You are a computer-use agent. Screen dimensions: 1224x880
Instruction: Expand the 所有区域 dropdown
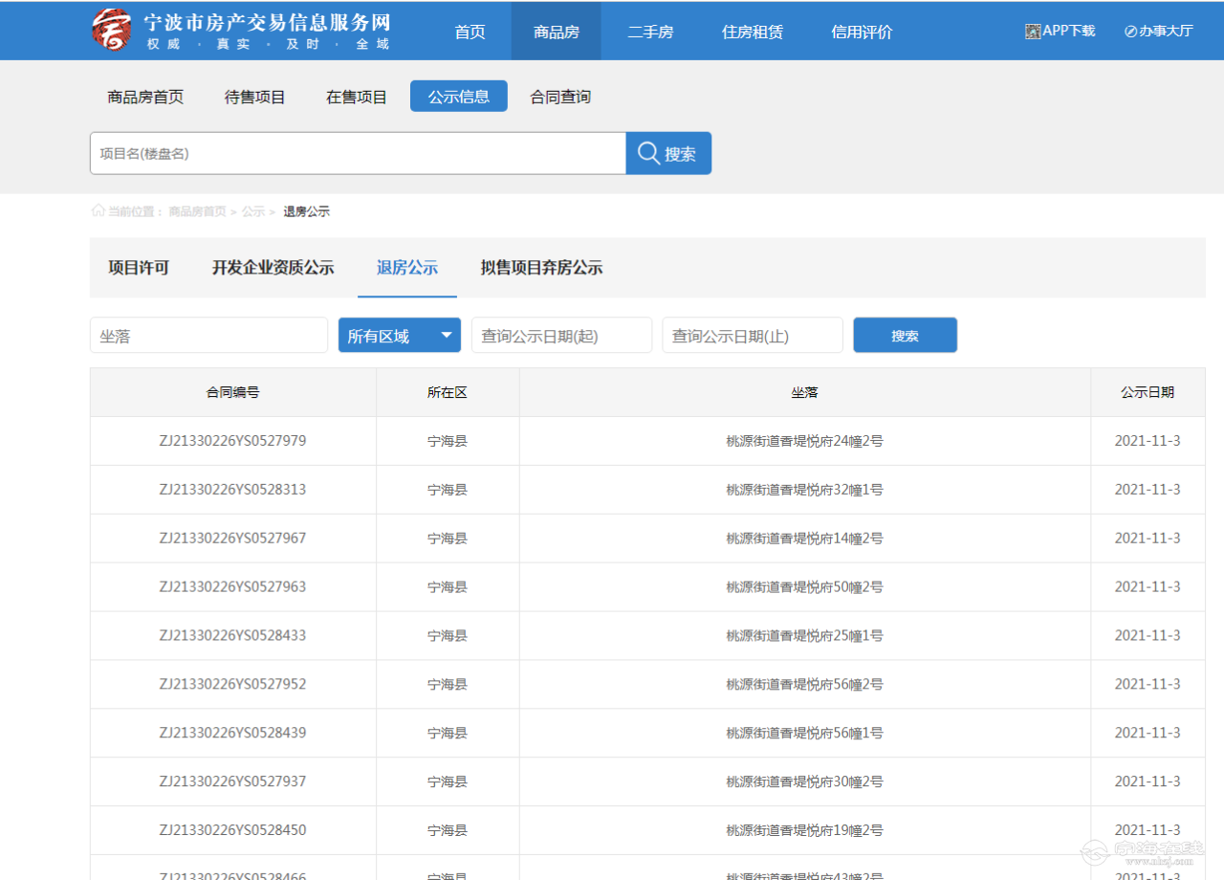tap(399, 336)
